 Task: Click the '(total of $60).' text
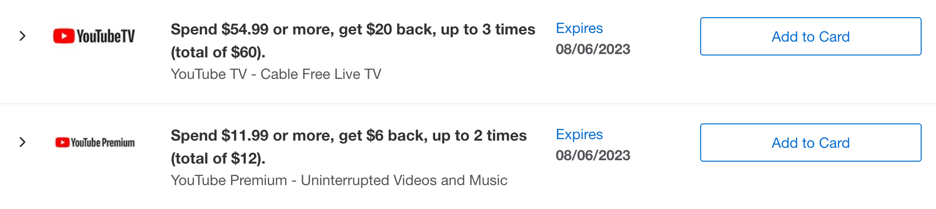click(218, 52)
